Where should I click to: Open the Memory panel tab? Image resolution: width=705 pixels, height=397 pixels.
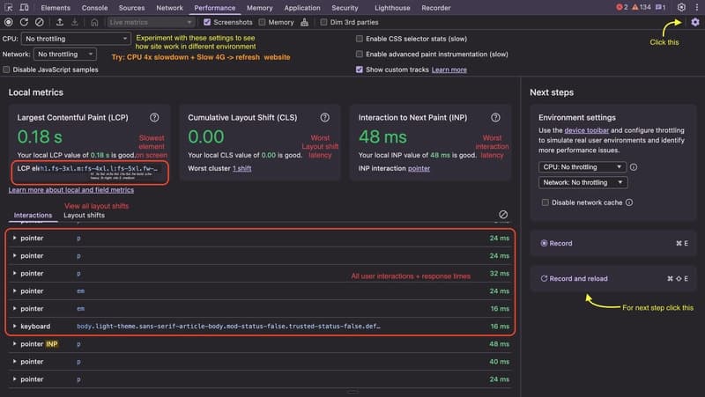point(259,8)
